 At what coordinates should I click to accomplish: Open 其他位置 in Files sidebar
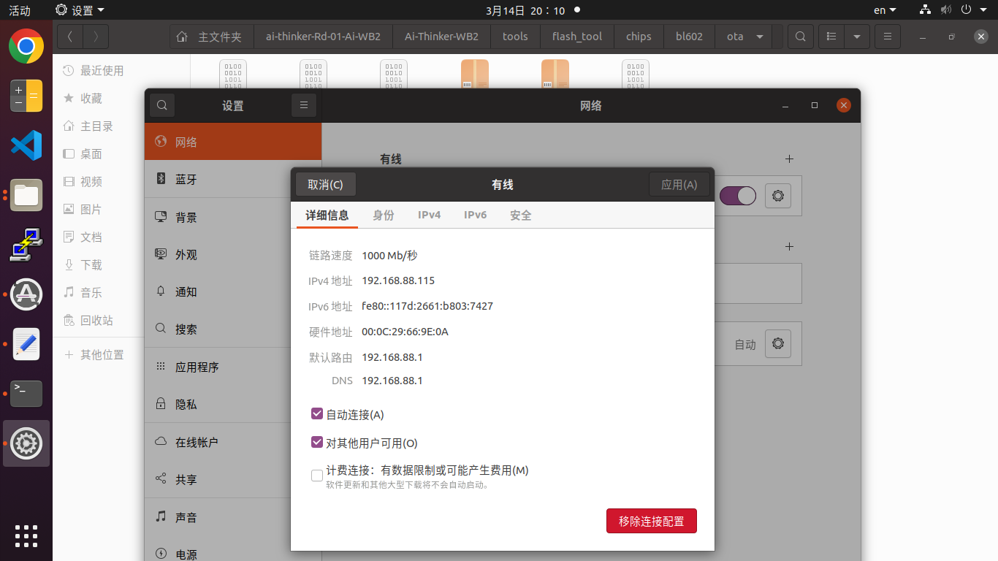point(99,354)
